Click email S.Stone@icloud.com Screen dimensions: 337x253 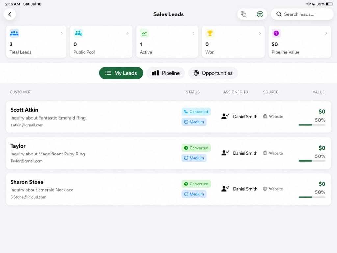coord(28,197)
